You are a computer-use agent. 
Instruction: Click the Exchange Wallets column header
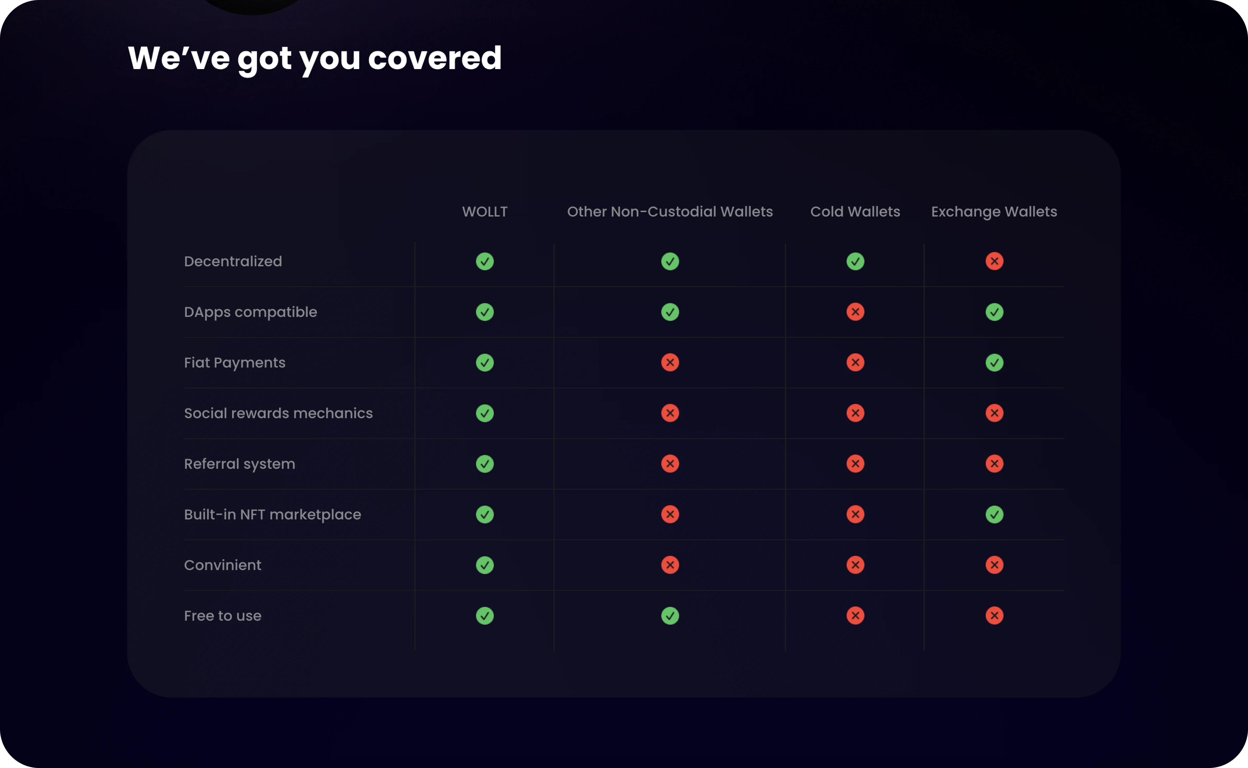[994, 212]
